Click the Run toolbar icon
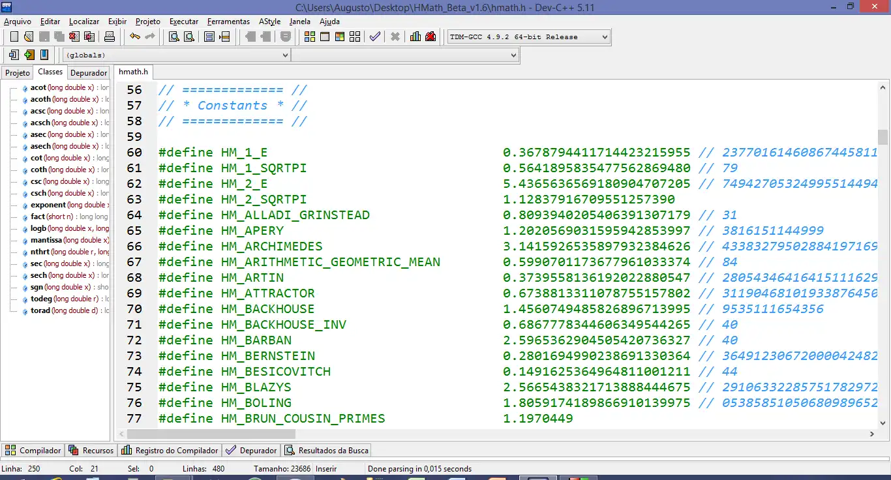This screenshot has width=891, height=480. click(325, 37)
